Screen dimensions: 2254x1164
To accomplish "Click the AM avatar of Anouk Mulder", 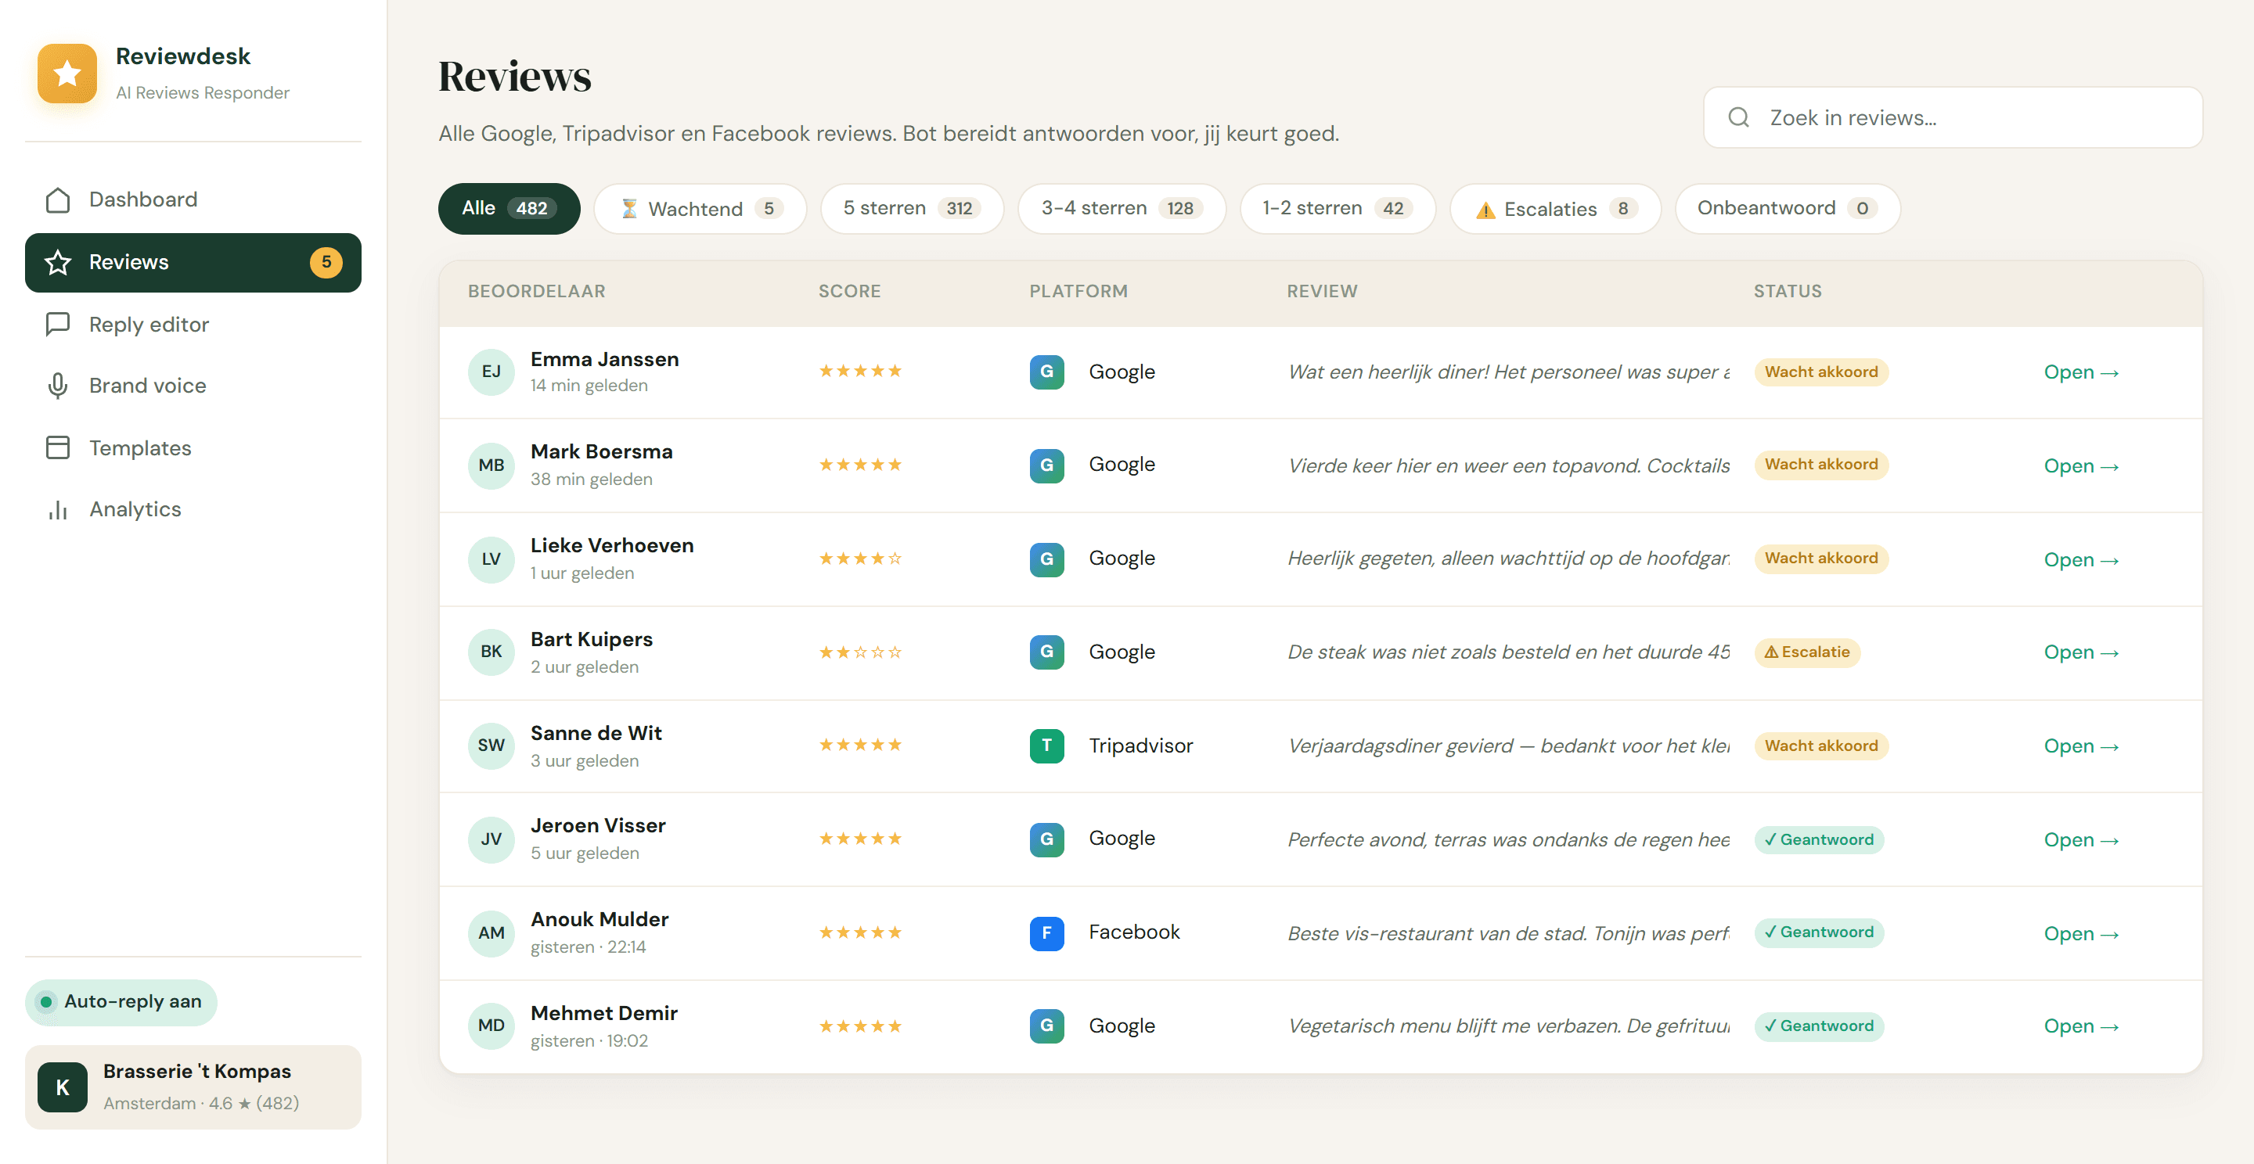I will pos(491,933).
